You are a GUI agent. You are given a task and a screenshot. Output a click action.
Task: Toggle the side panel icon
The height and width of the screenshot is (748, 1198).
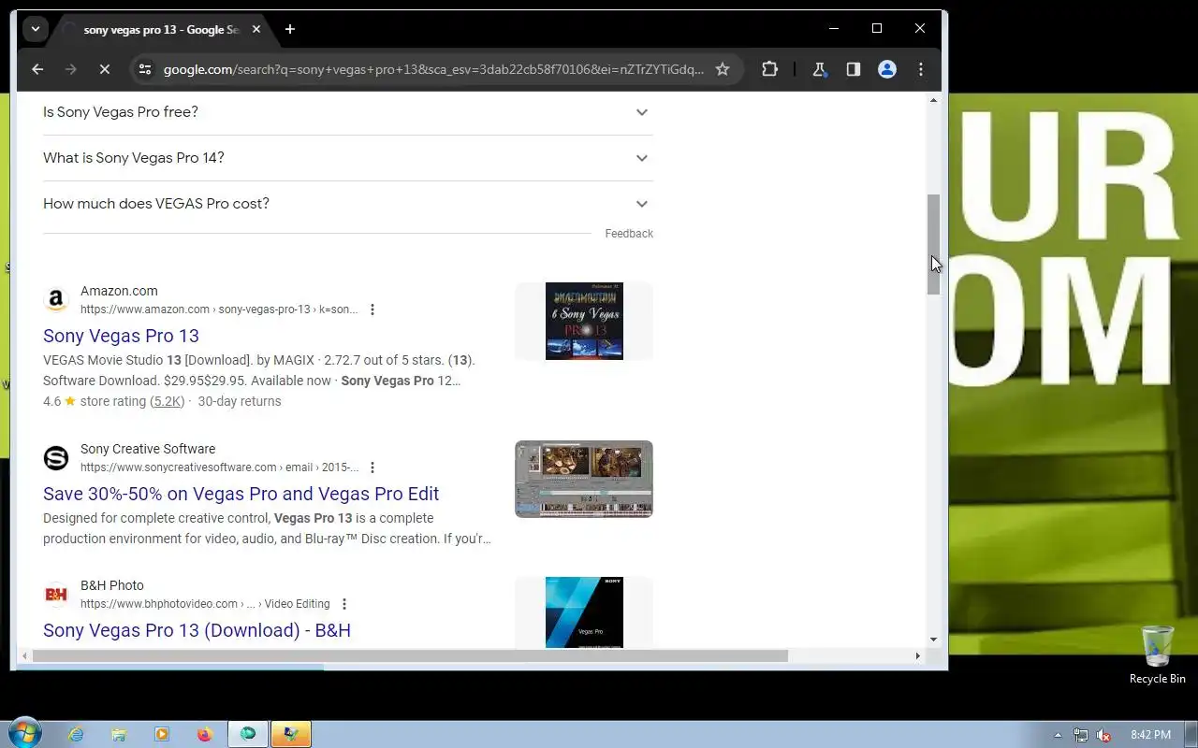pyautogui.click(x=854, y=69)
